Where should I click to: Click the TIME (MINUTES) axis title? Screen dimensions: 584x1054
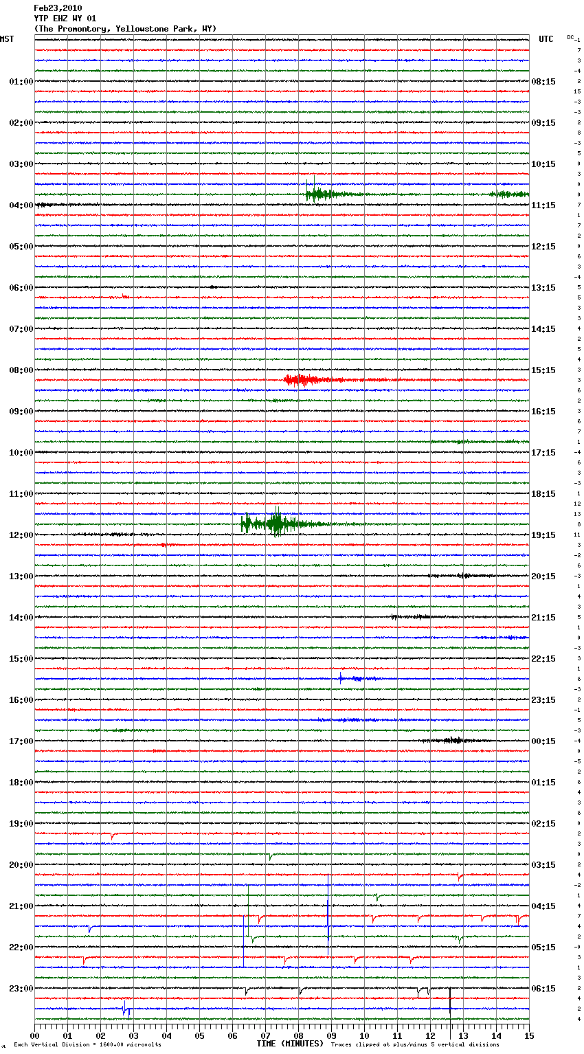pos(290,1044)
